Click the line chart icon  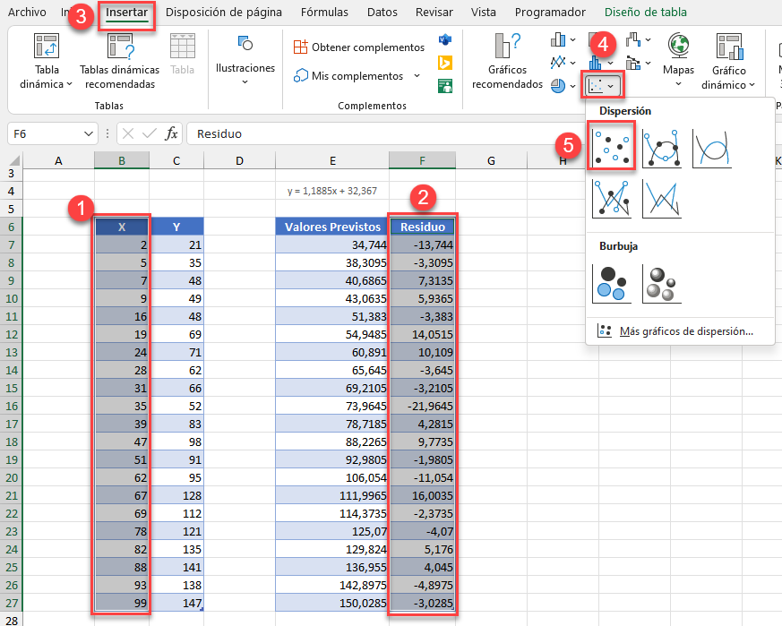[x=558, y=63]
